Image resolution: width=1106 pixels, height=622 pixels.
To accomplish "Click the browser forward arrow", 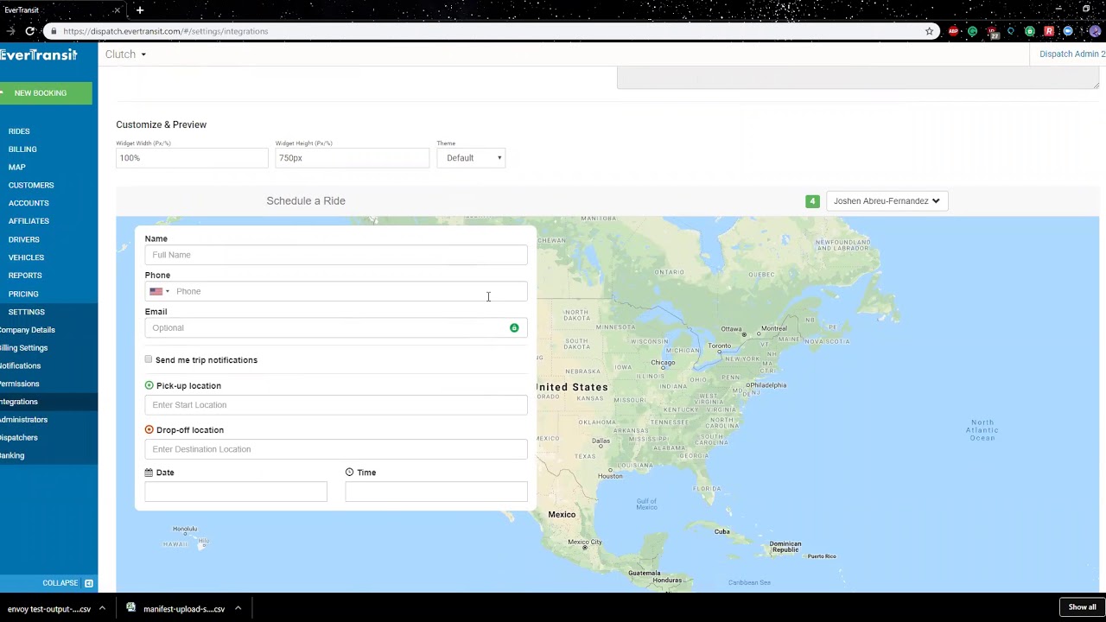I will pos(10,31).
